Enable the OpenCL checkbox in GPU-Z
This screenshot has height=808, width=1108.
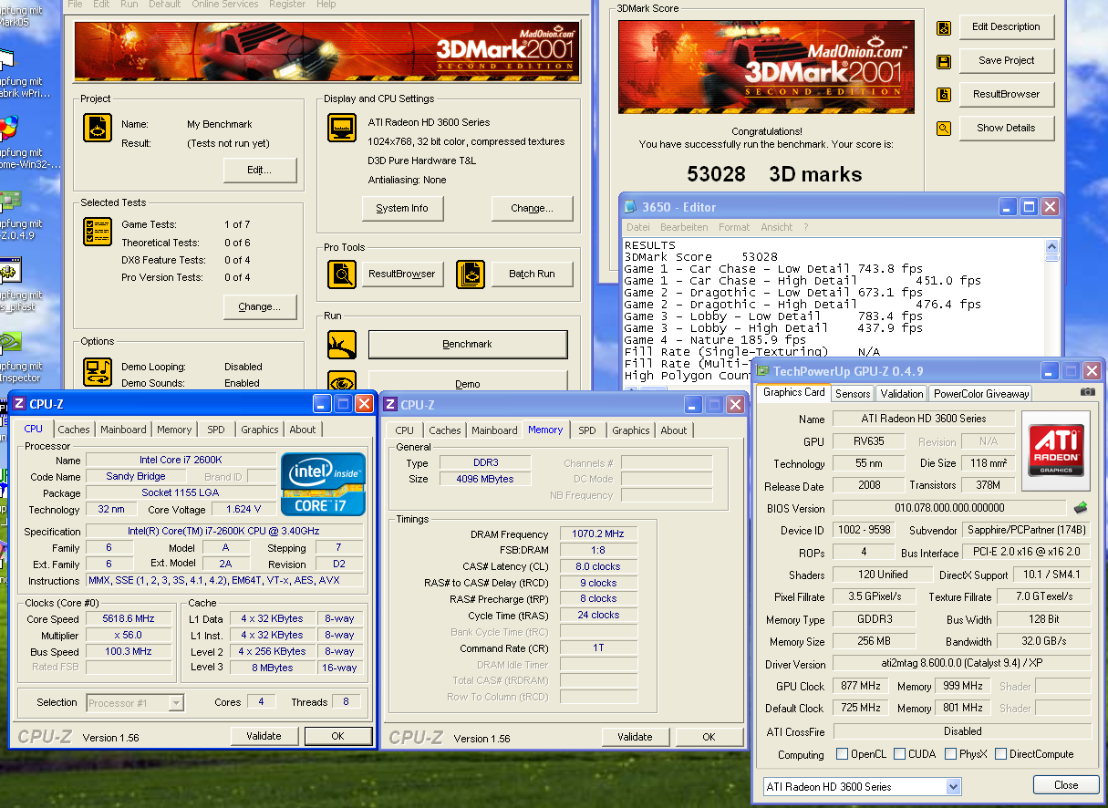pos(843,754)
